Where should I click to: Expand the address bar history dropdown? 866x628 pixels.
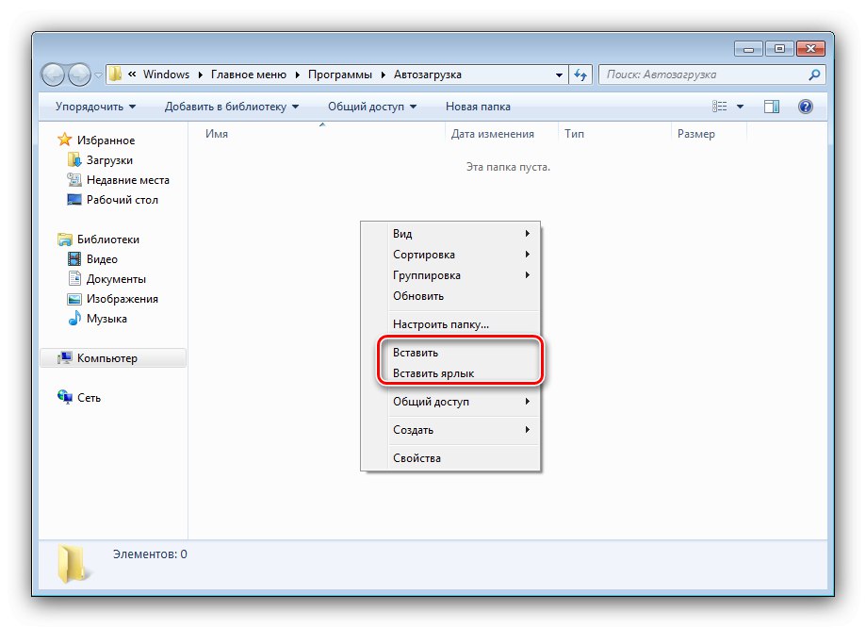(559, 74)
